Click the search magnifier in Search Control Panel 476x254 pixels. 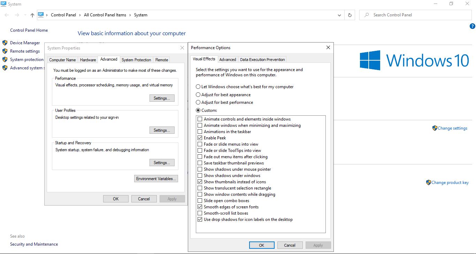pos(367,15)
